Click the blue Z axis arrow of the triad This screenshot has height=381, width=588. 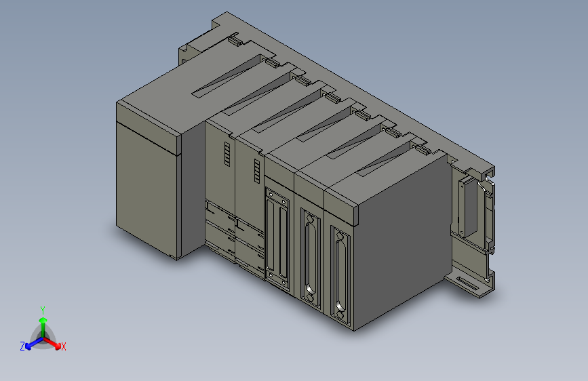tap(34, 344)
